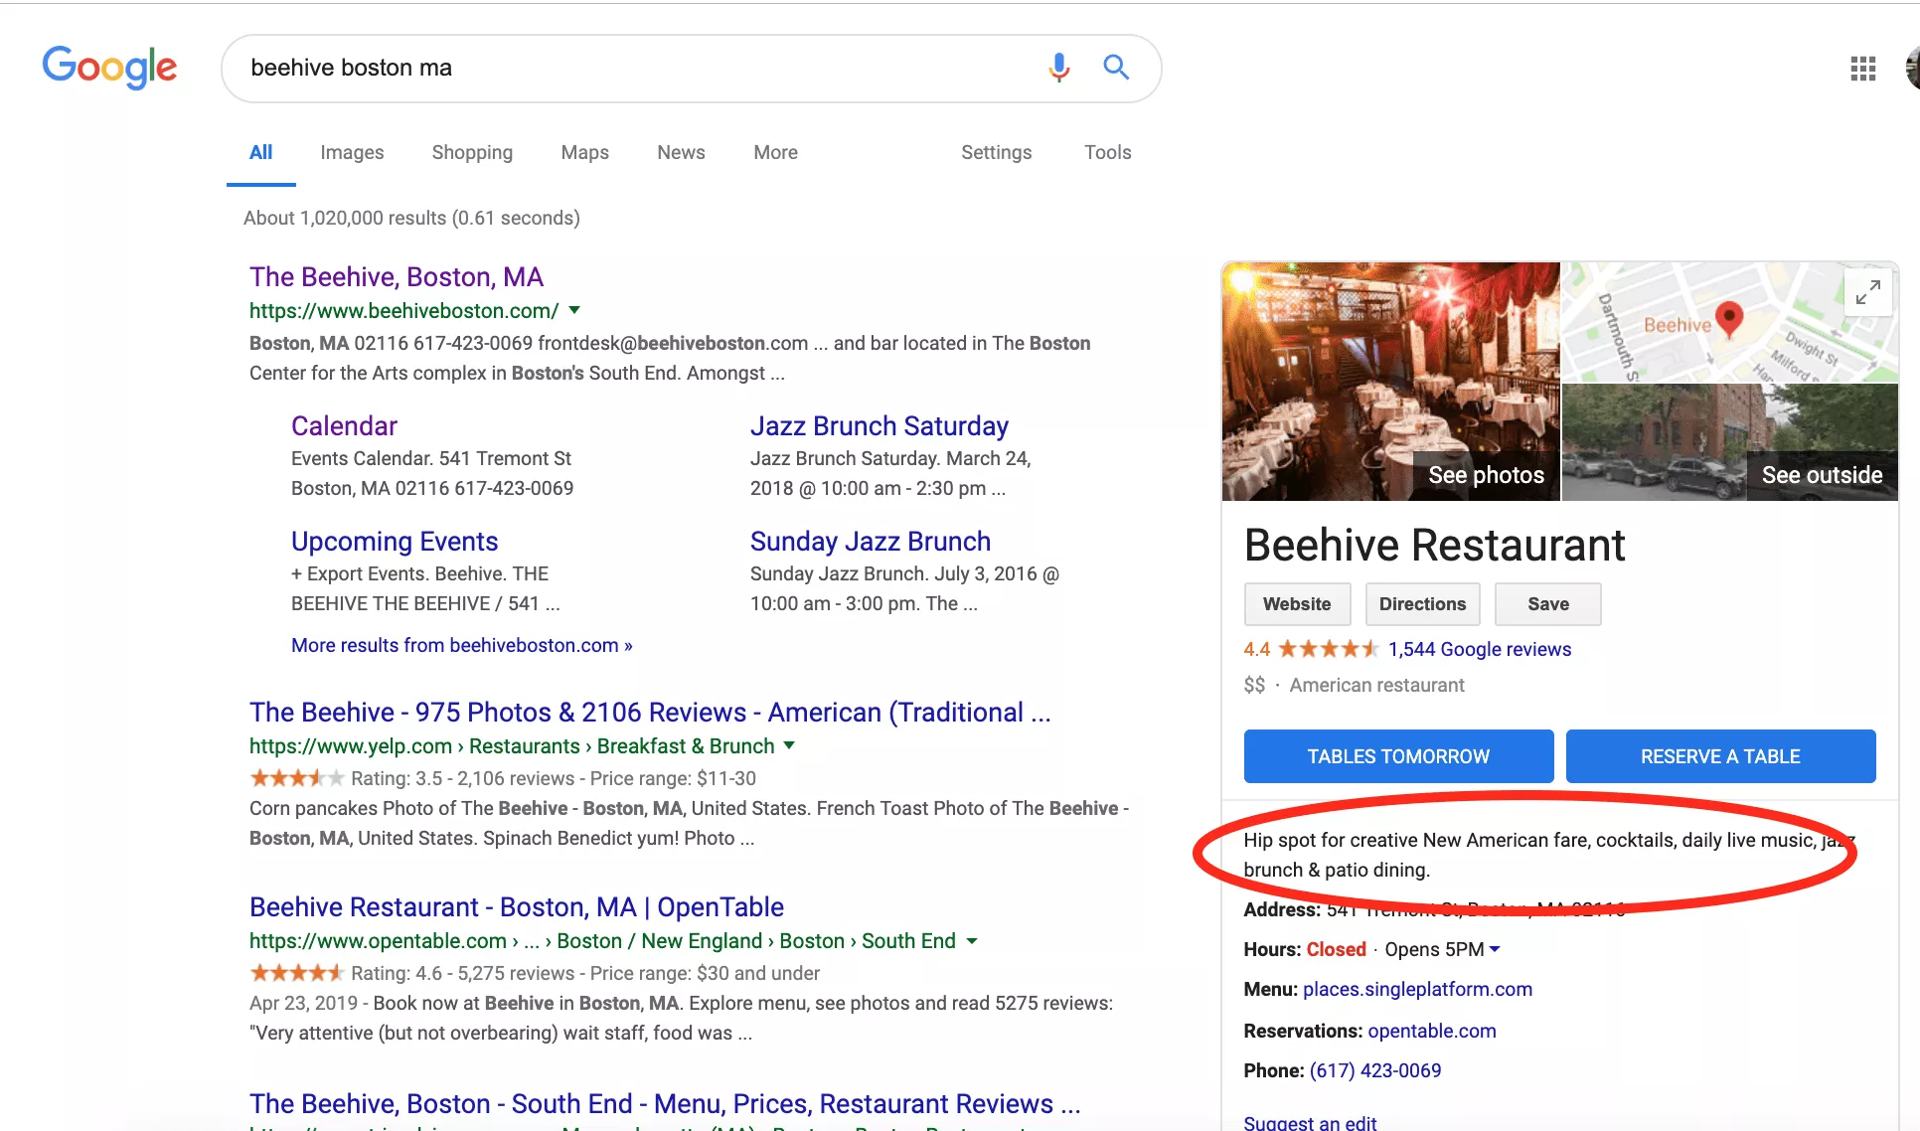The height and width of the screenshot is (1131, 1920).
Task: Click the Beehive Restaurant heading
Action: [x=1434, y=546]
